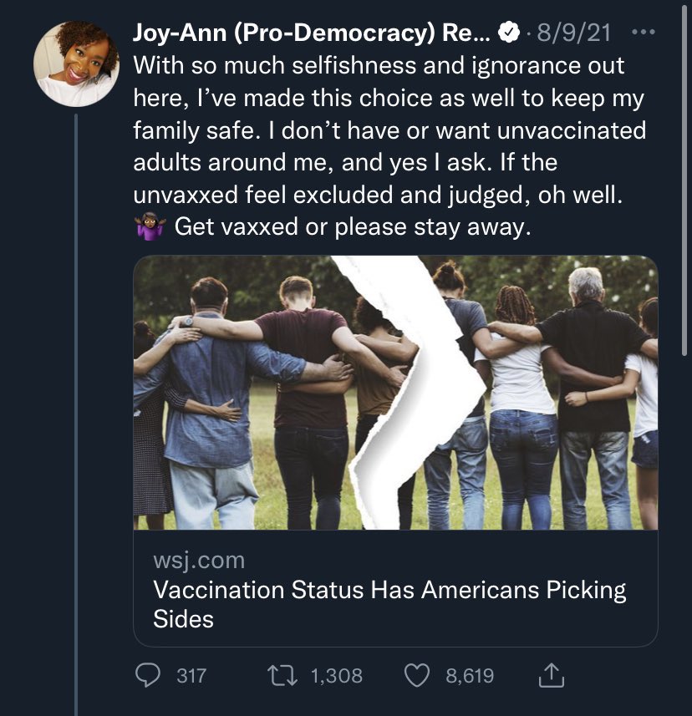The height and width of the screenshot is (716, 692).
Task: Open the torn group photo link preview
Action: coord(395,393)
